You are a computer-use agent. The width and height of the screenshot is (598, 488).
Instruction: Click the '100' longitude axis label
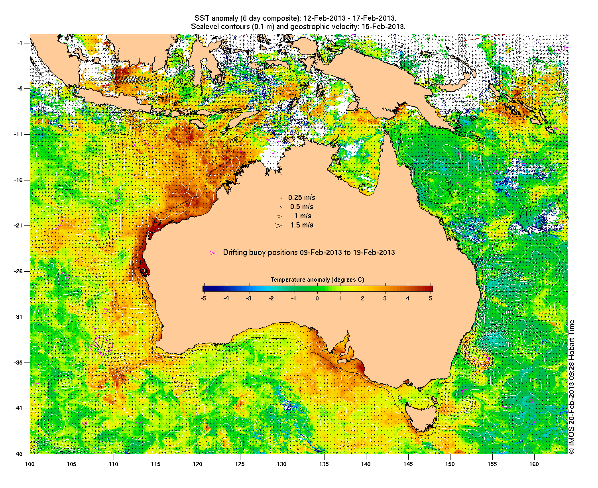click(30, 464)
